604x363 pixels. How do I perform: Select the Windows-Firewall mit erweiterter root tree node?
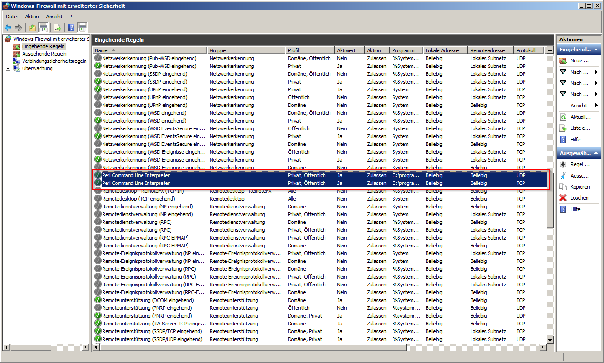(51, 39)
